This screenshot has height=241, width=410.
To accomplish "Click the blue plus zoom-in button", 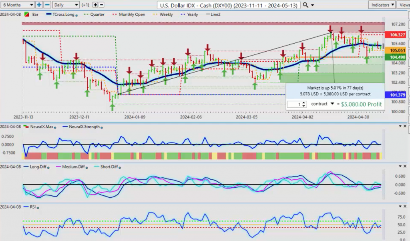I will [39, 5].
